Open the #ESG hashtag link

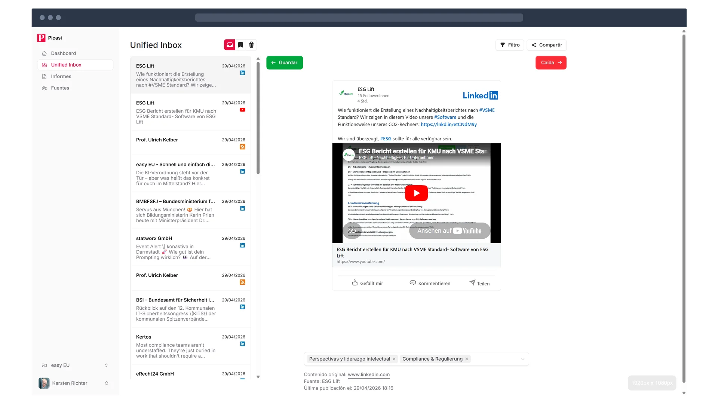tap(386, 138)
